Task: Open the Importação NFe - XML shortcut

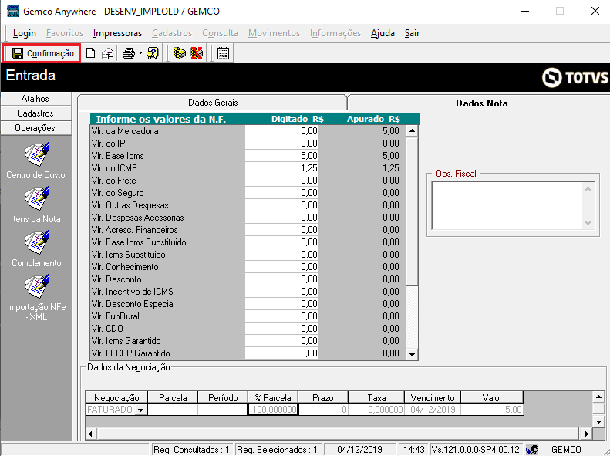Action: pos(35,298)
